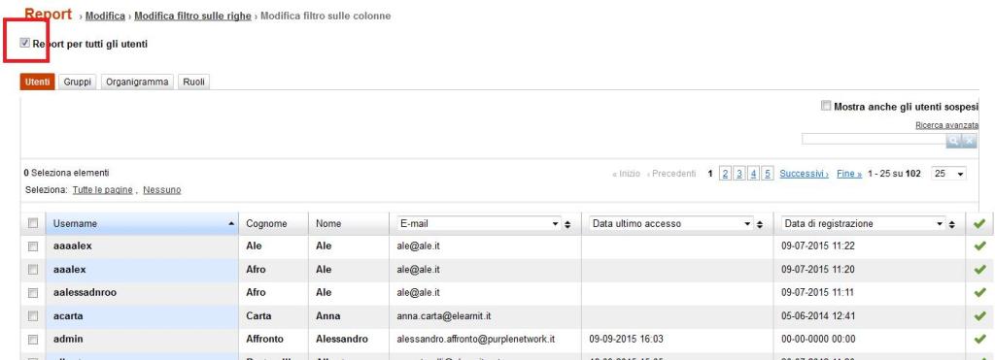Check the aalessadnroo row checkbox
The height and width of the screenshot is (360, 995).
(33, 293)
